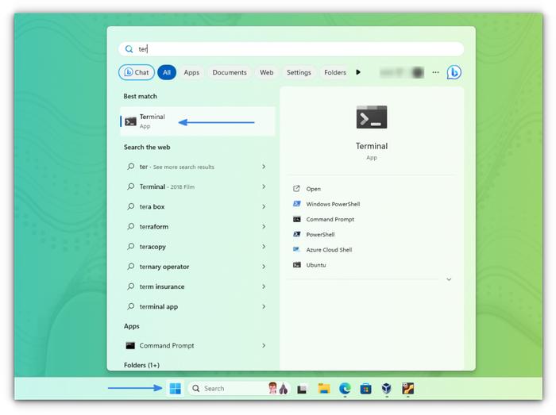Open the three-dots more options menu
The height and width of the screenshot is (415, 556).
click(435, 72)
